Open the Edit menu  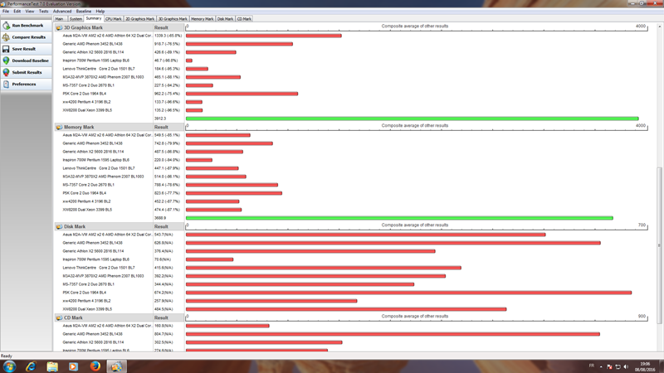[x=17, y=12]
